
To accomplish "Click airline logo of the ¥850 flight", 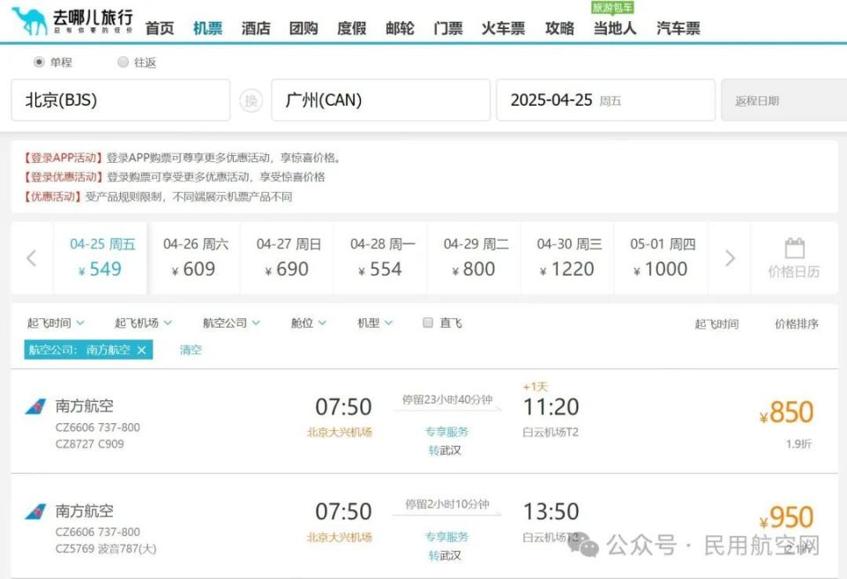I will click(35, 406).
